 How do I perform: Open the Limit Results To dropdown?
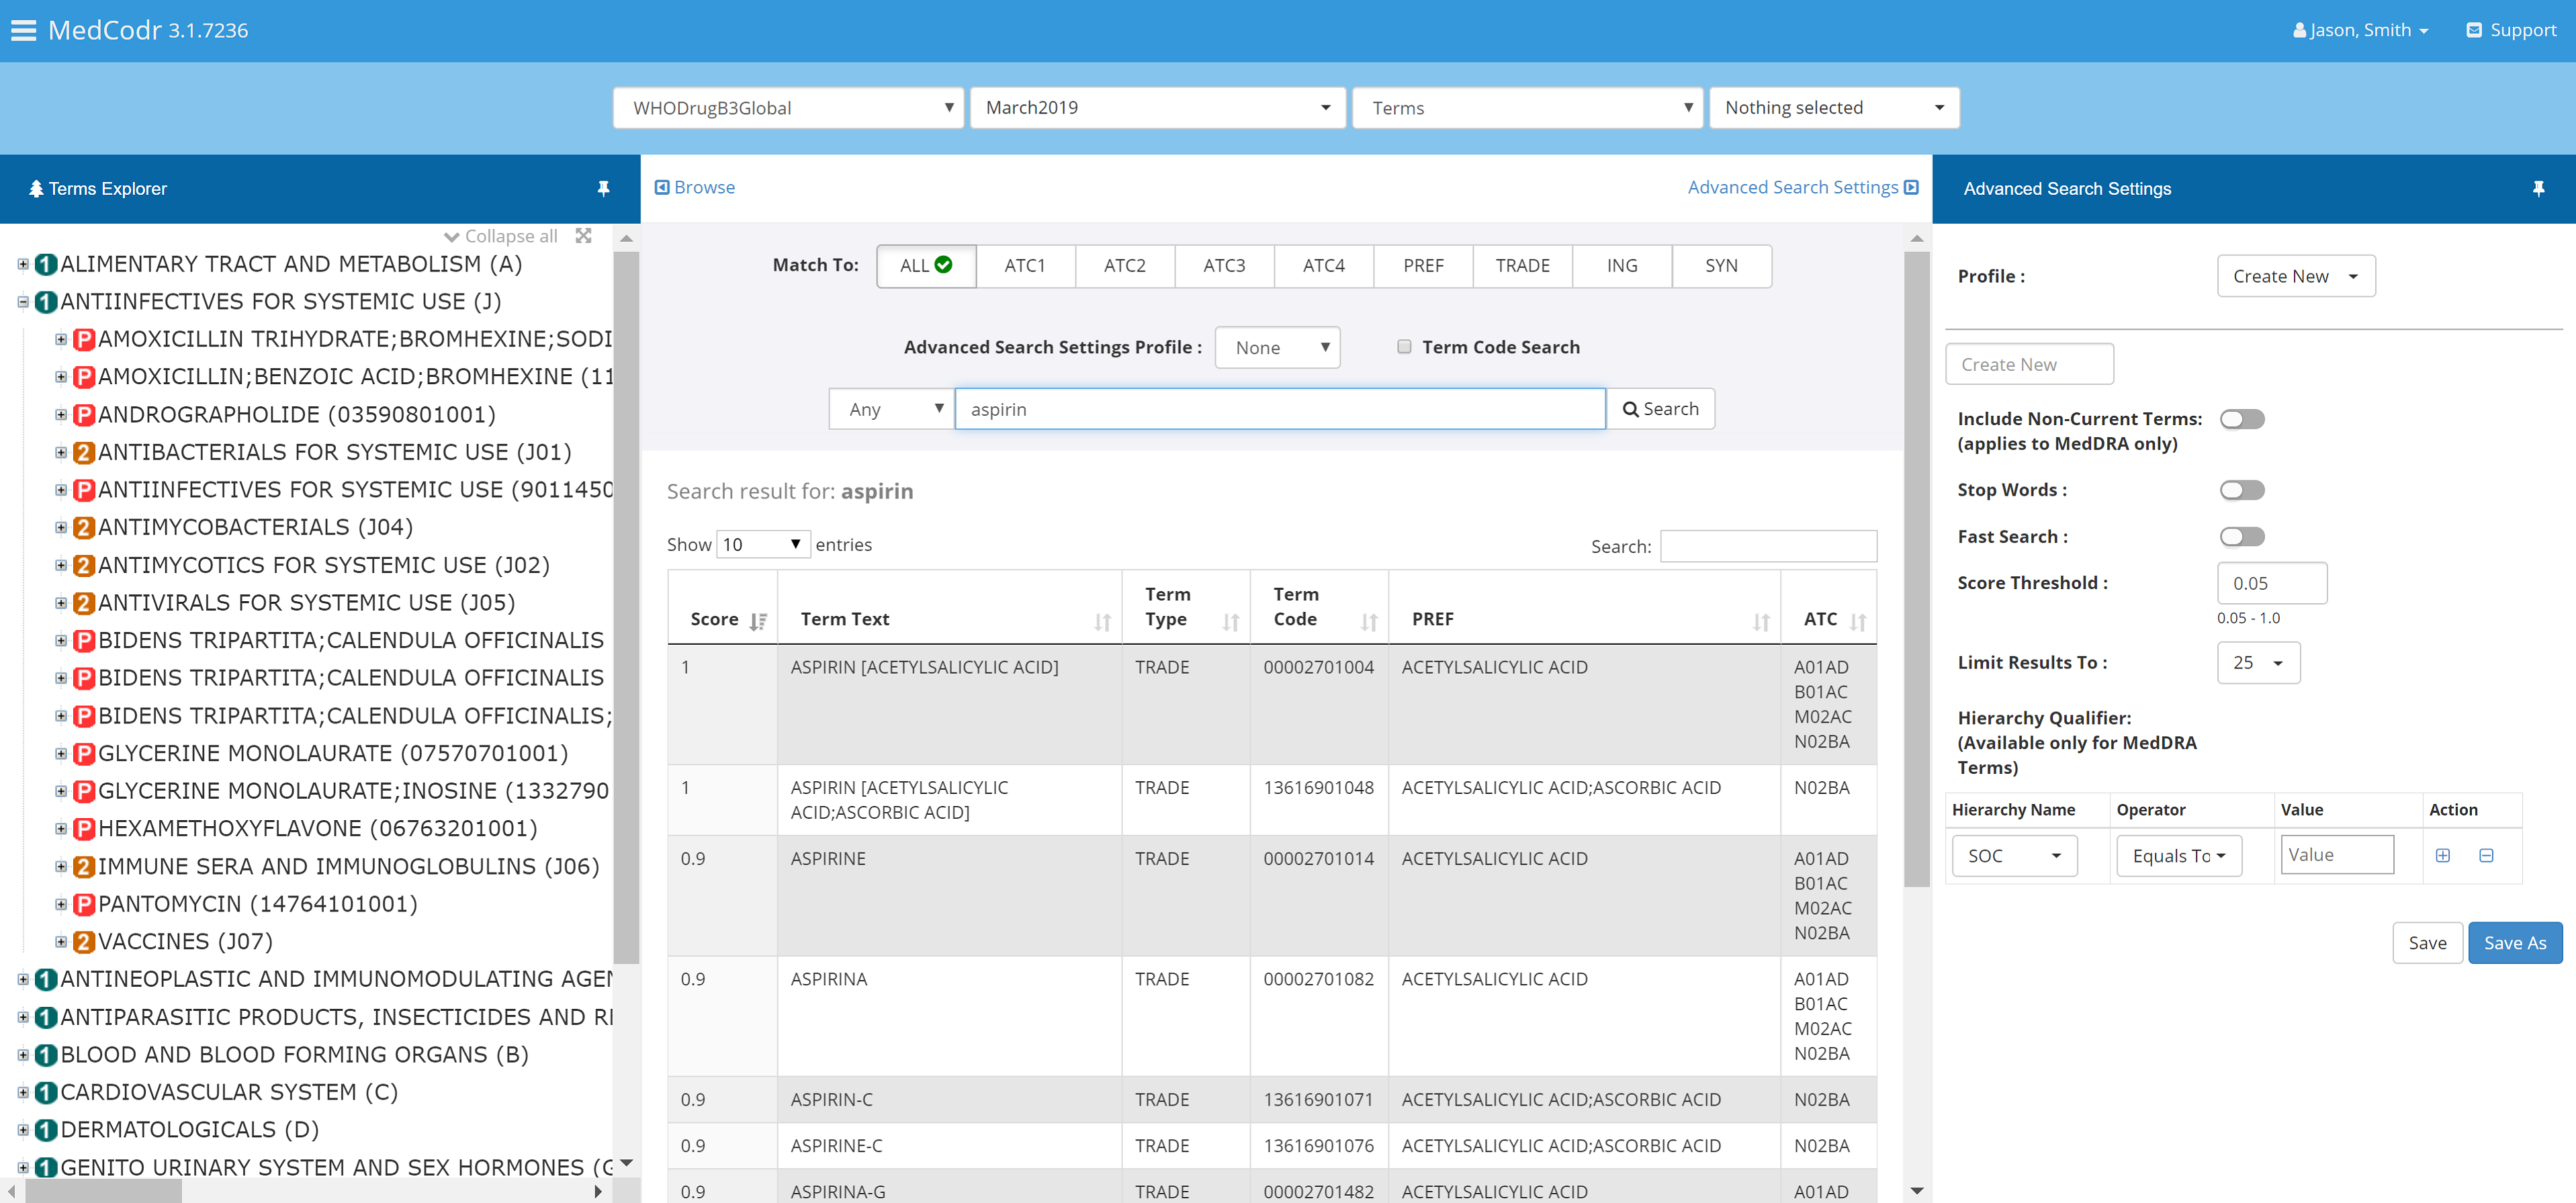tap(2258, 663)
